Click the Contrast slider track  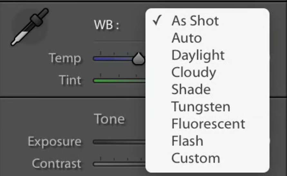click(x=119, y=163)
